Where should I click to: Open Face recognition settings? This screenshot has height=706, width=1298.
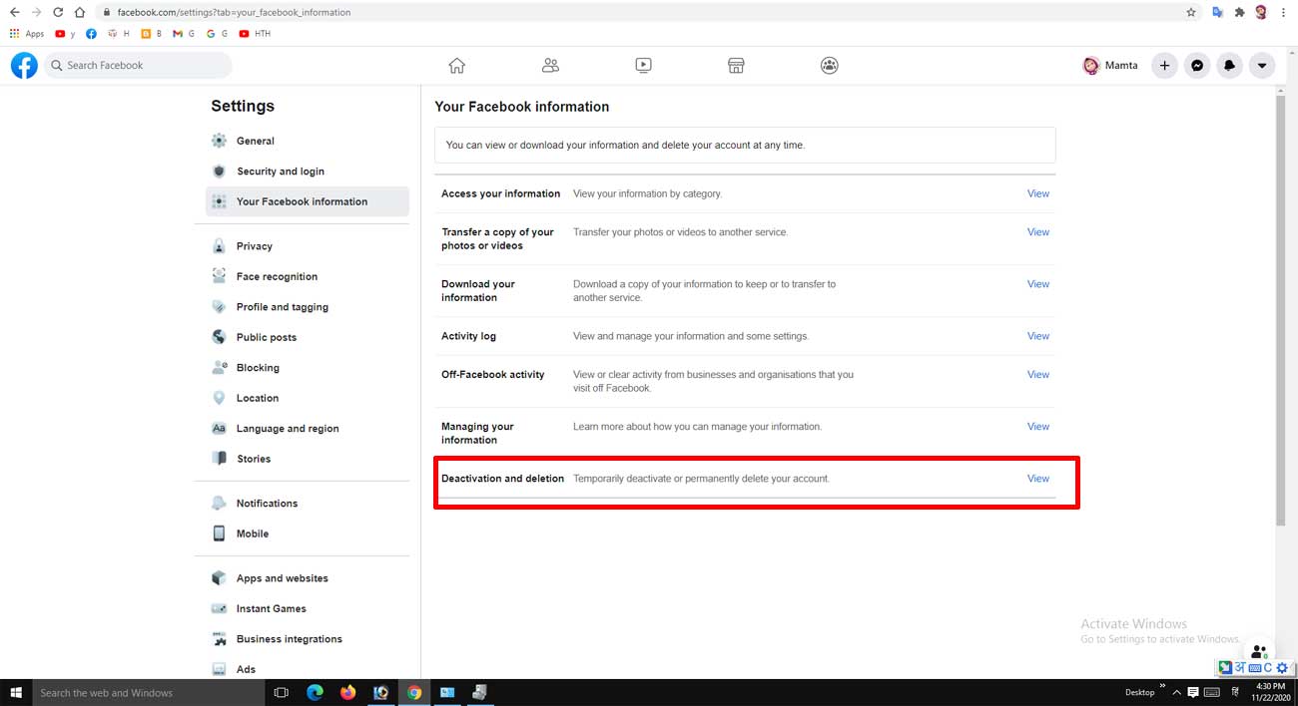[x=308, y=276]
